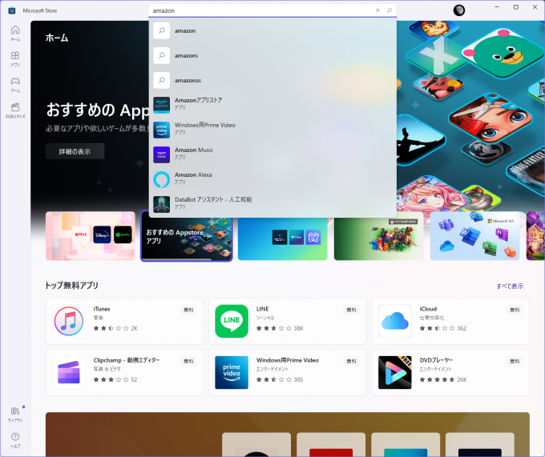Viewport: 545px width, 457px height.
Task: Choose DataBot アシスタント from the suggestions
Action: (272, 204)
